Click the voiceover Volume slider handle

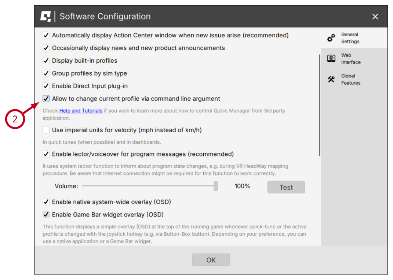point(216,186)
